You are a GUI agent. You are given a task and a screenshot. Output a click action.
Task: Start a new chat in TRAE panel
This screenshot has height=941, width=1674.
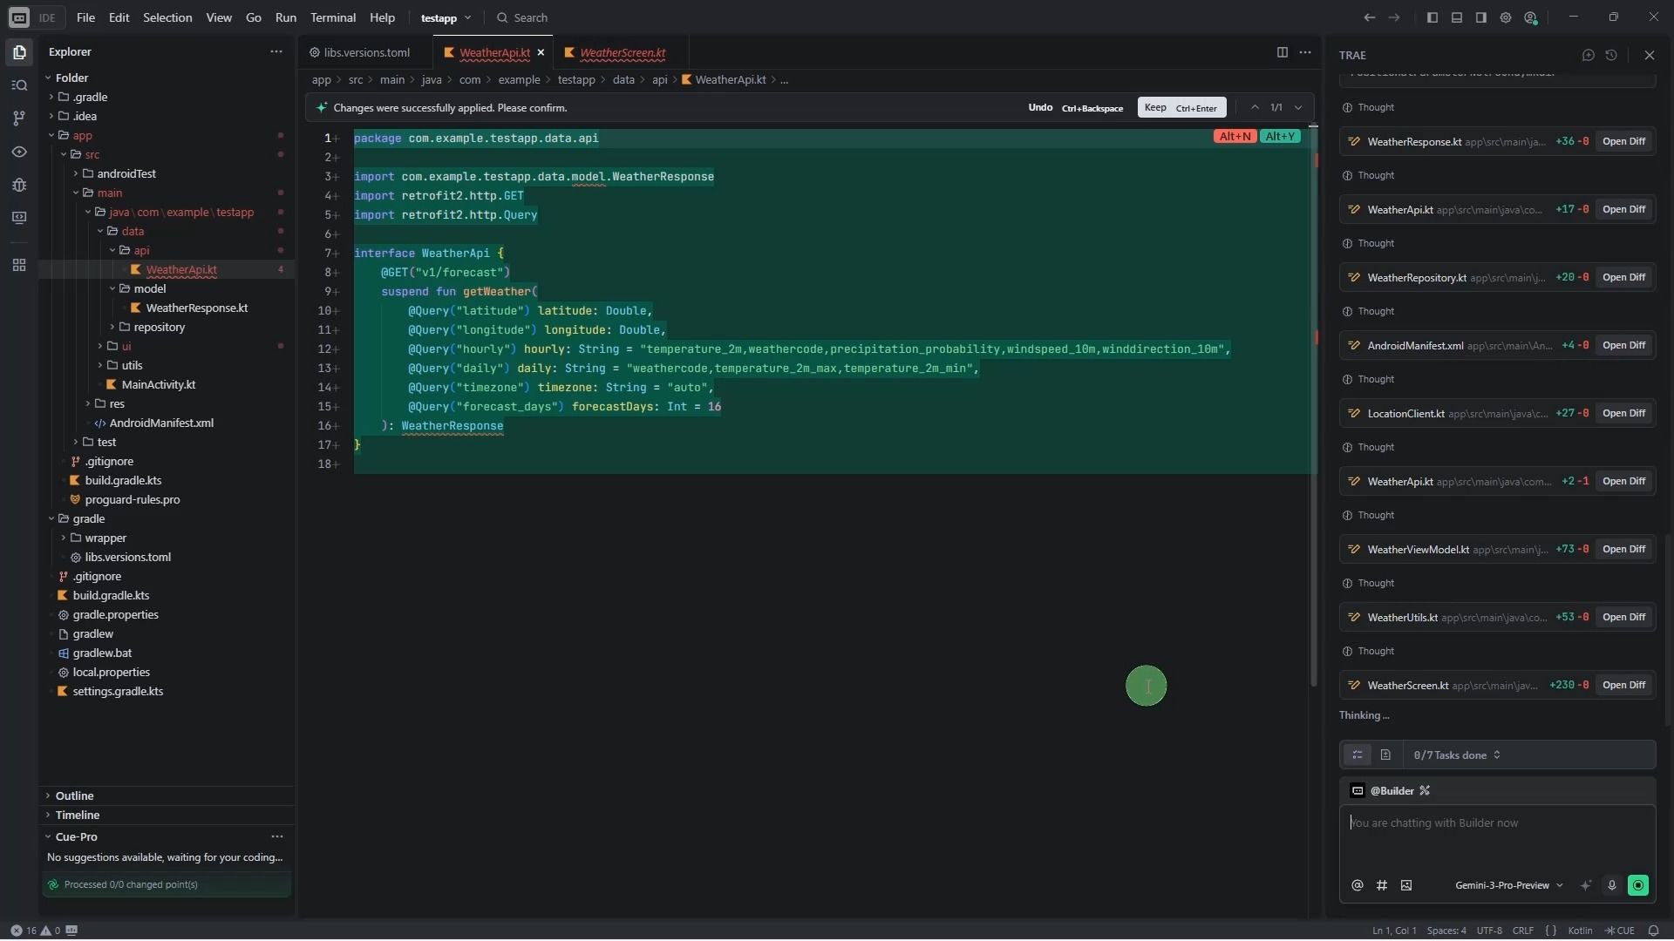[x=1588, y=55]
